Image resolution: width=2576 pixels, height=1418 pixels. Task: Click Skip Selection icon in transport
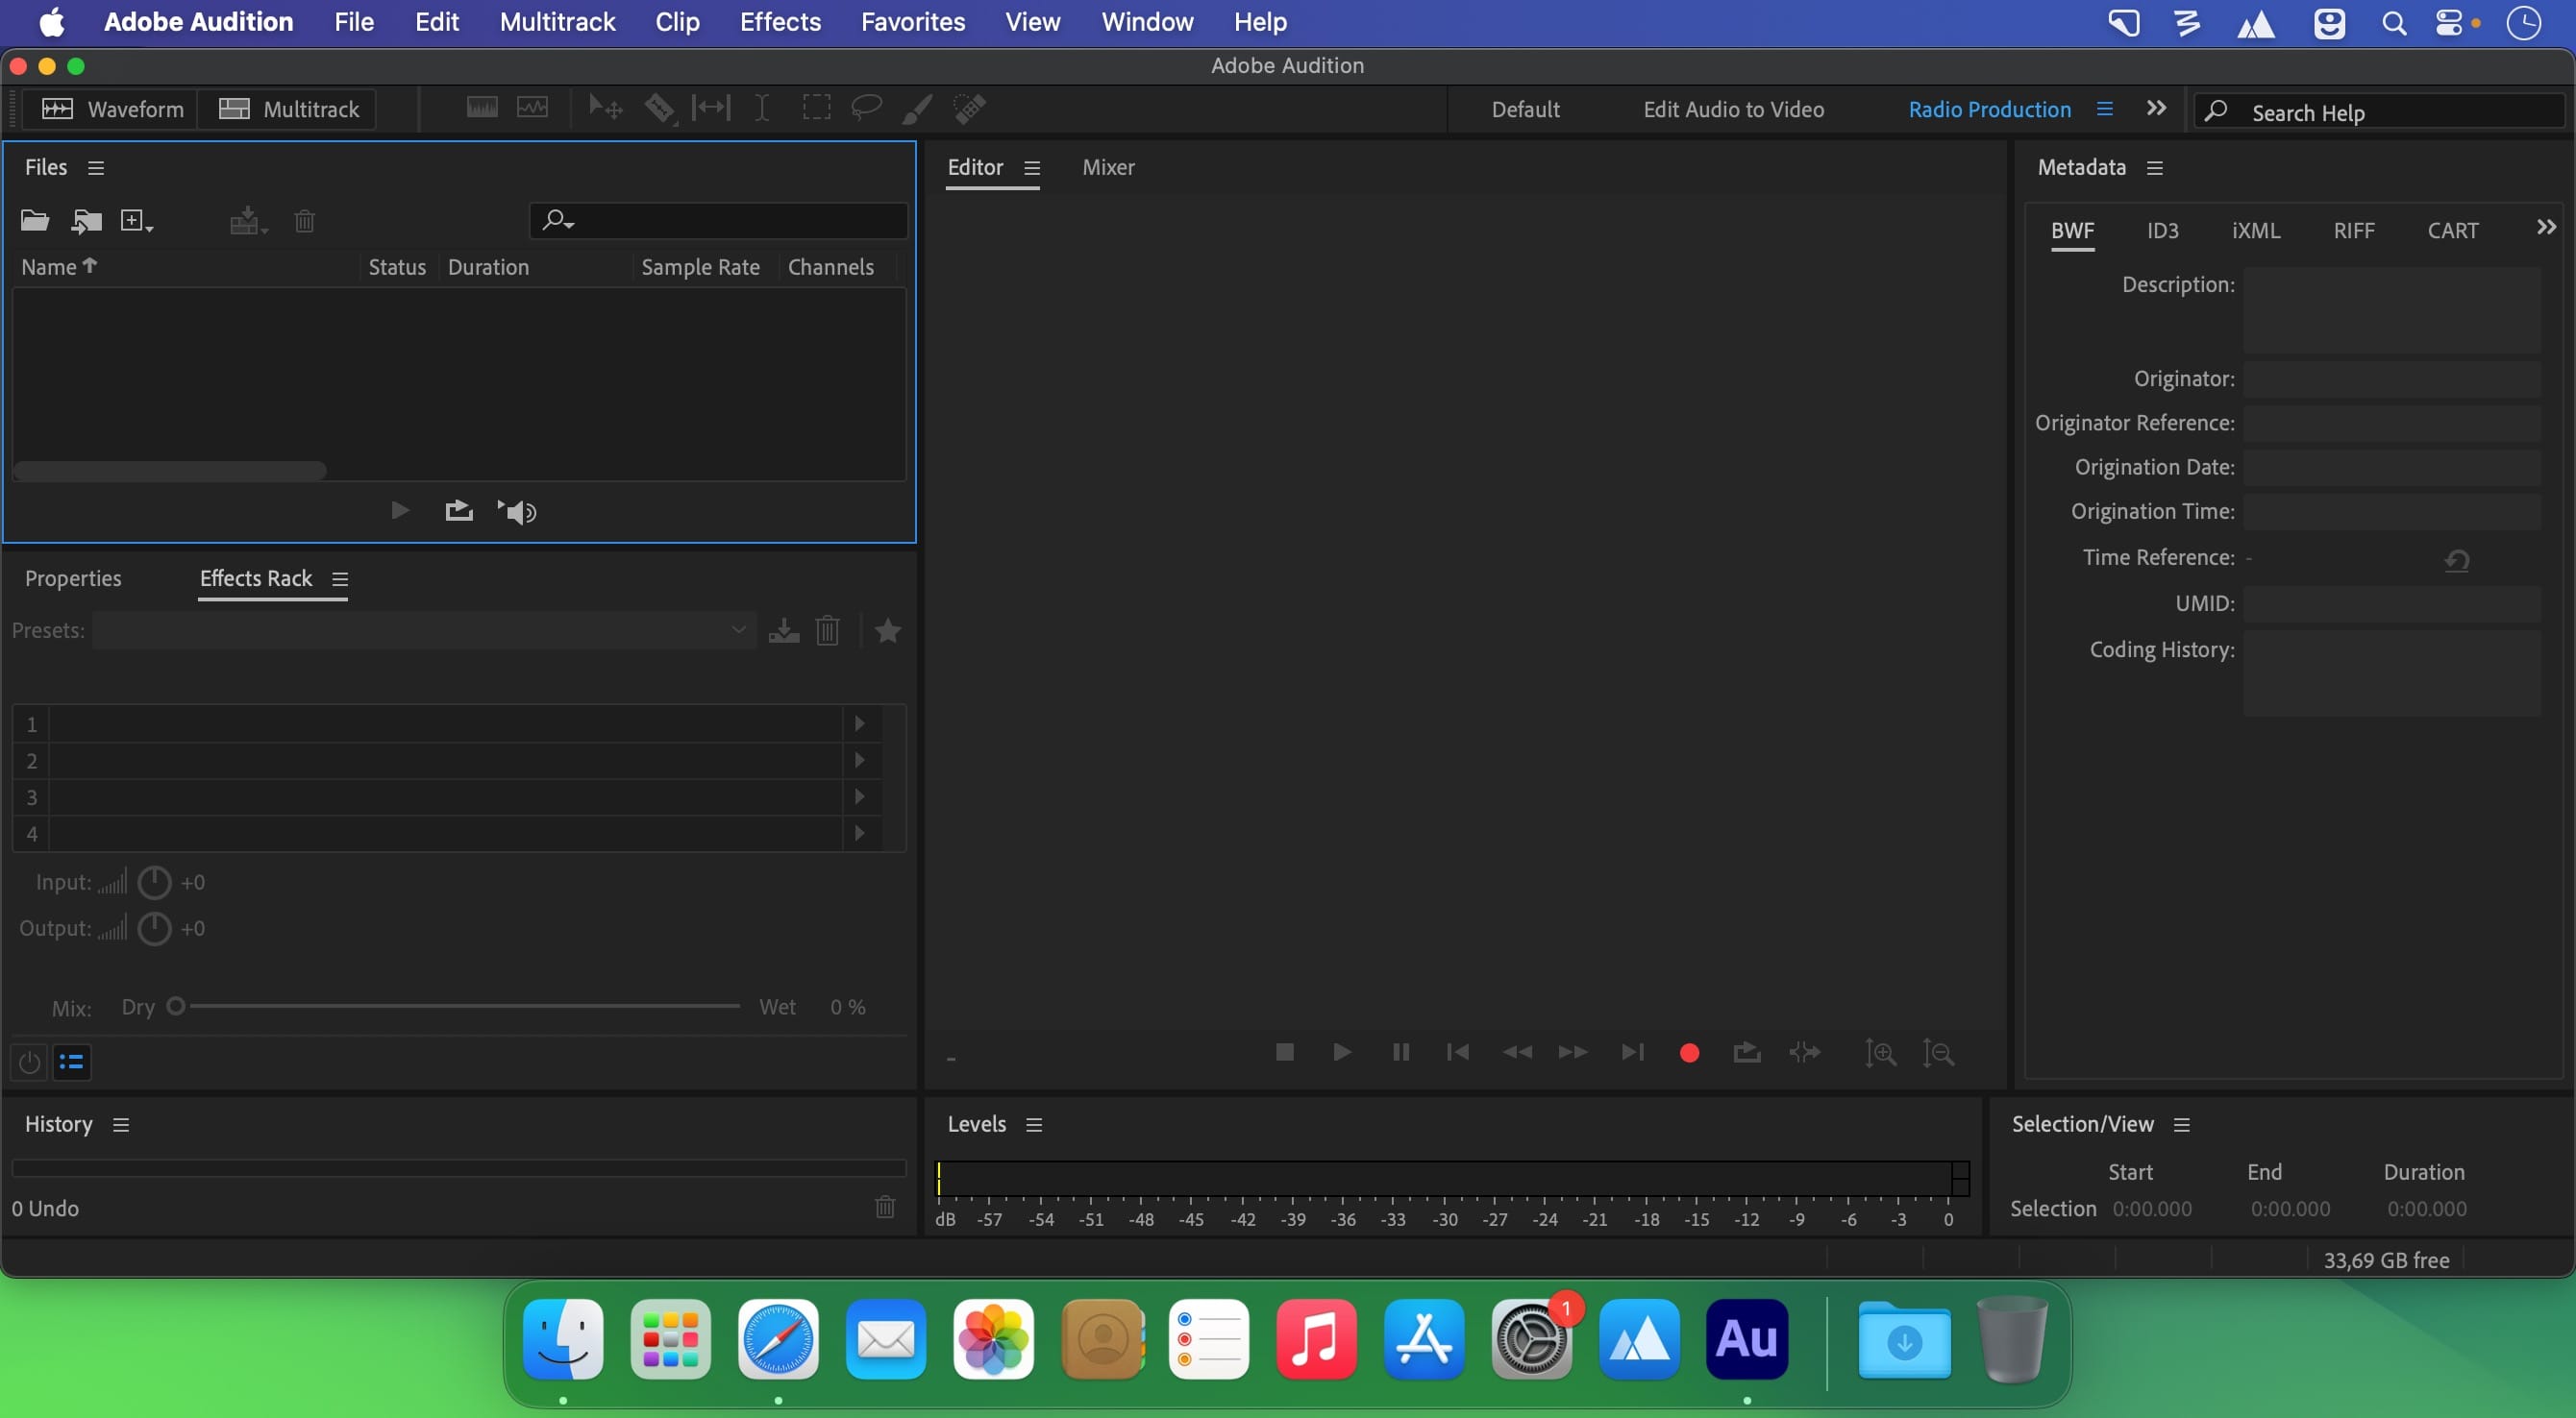[1805, 1052]
